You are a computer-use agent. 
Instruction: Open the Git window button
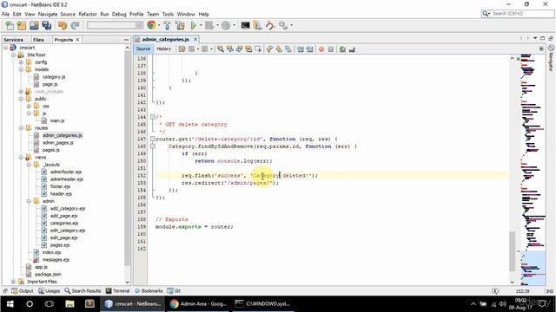[x=174, y=291]
